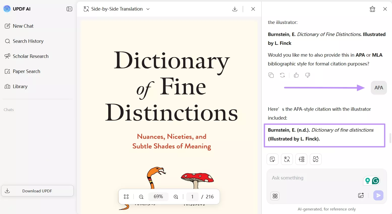The height and width of the screenshot is (214, 392).
Task: Give the response a thumbs down
Action: pyautogui.click(x=307, y=75)
